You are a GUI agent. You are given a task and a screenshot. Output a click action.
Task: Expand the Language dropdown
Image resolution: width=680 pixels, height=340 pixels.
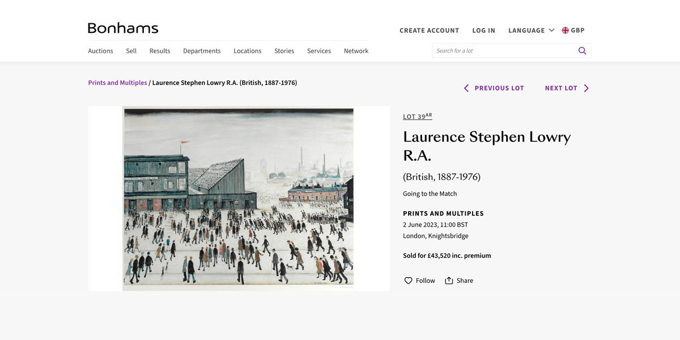531,31
